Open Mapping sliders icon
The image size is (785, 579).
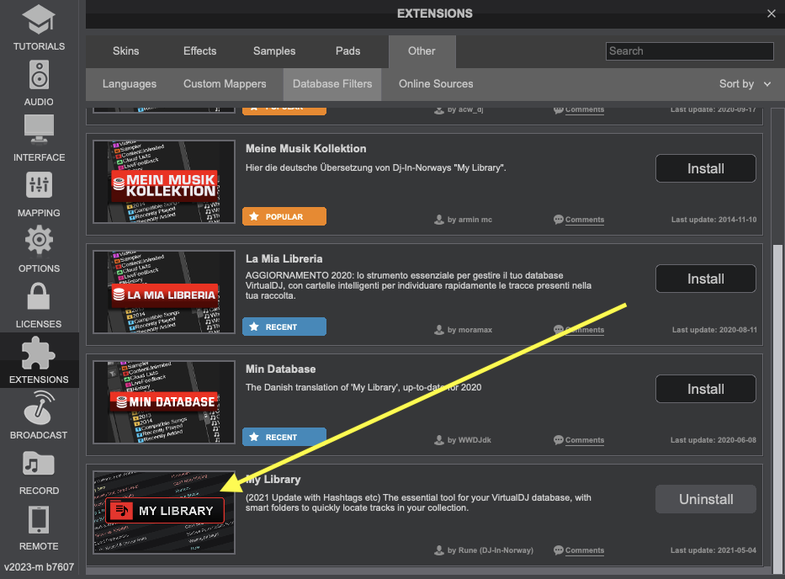point(39,186)
